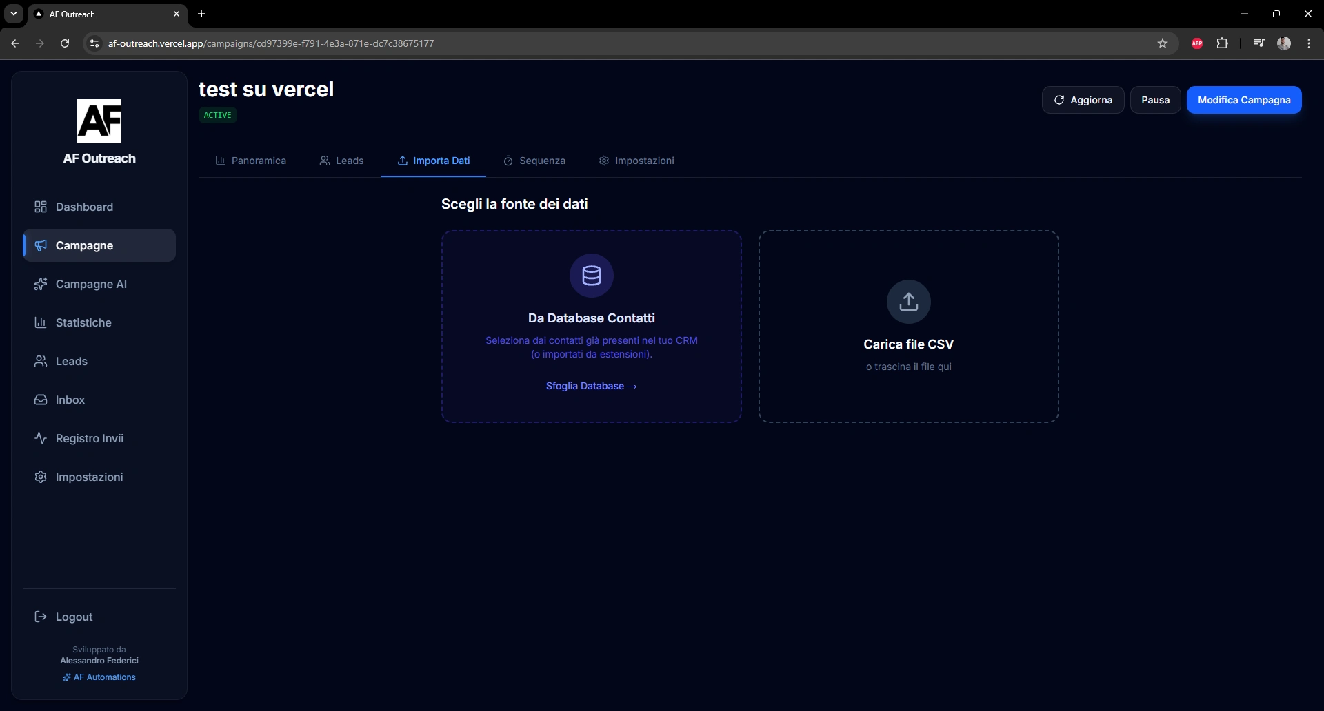The width and height of the screenshot is (1324, 711).
Task: Open the ABP ad blocker extension
Action: pyautogui.click(x=1197, y=43)
